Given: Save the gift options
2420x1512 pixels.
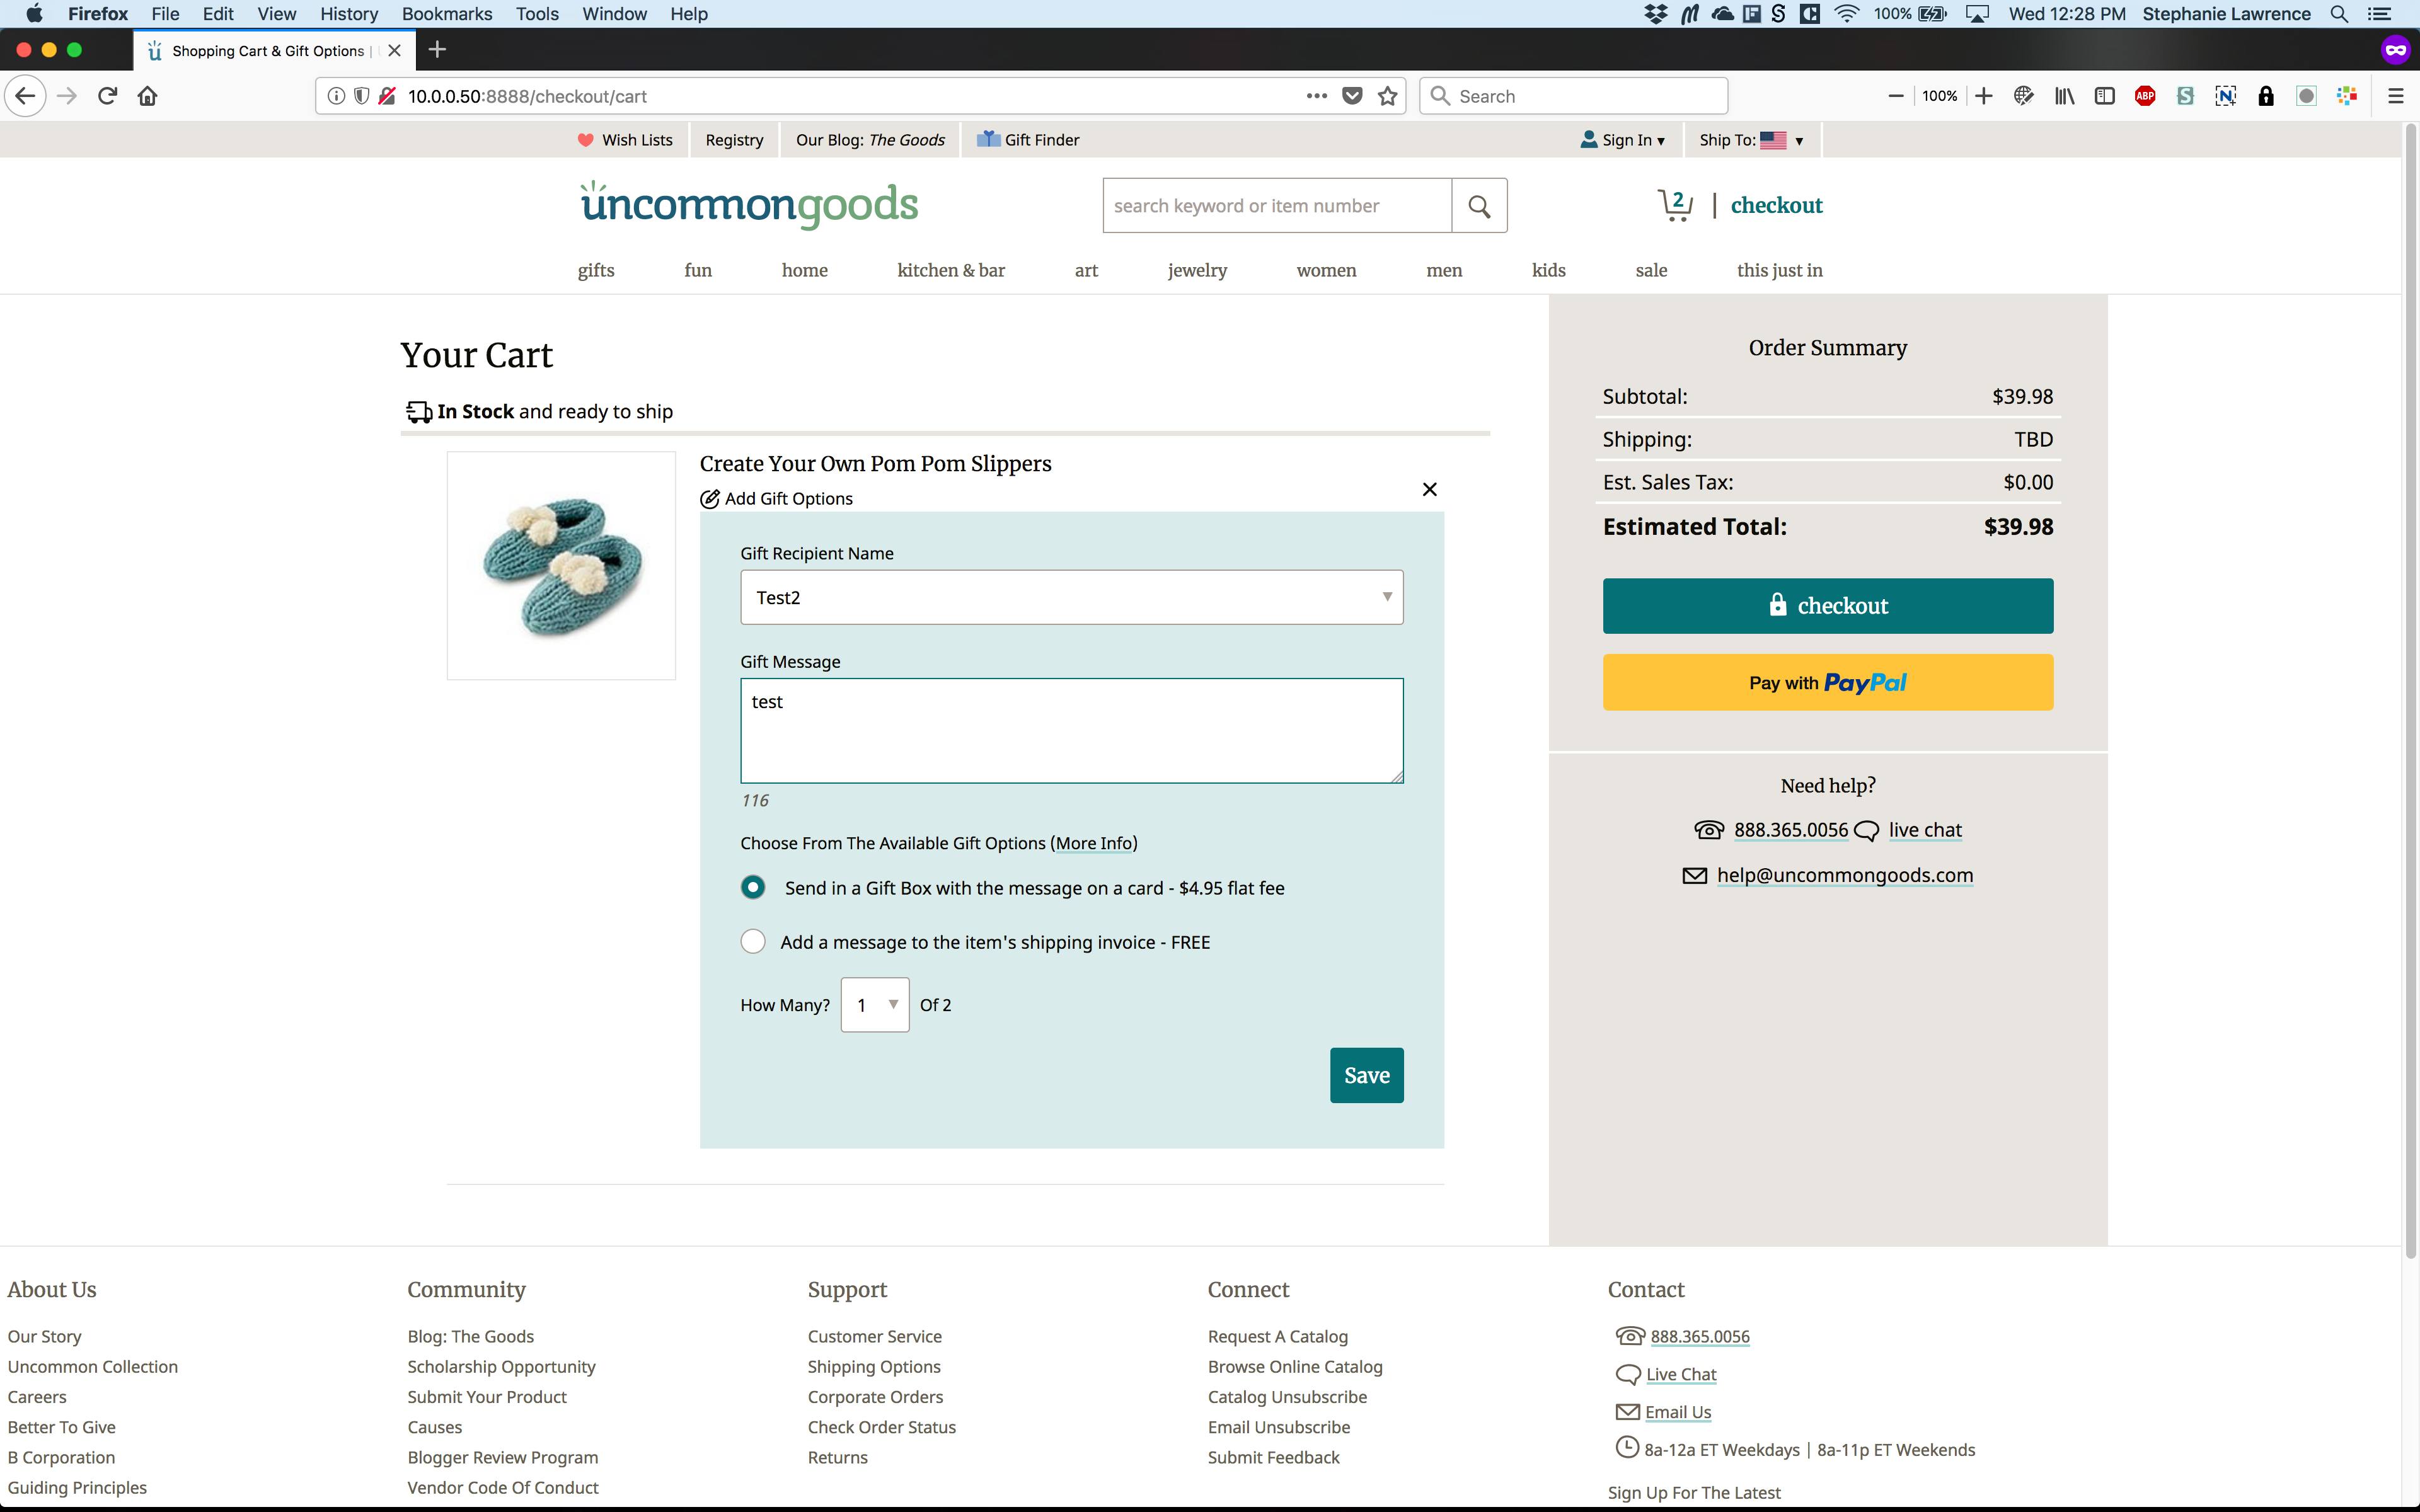Looking at the screenshot, I should point(1366,1075).
